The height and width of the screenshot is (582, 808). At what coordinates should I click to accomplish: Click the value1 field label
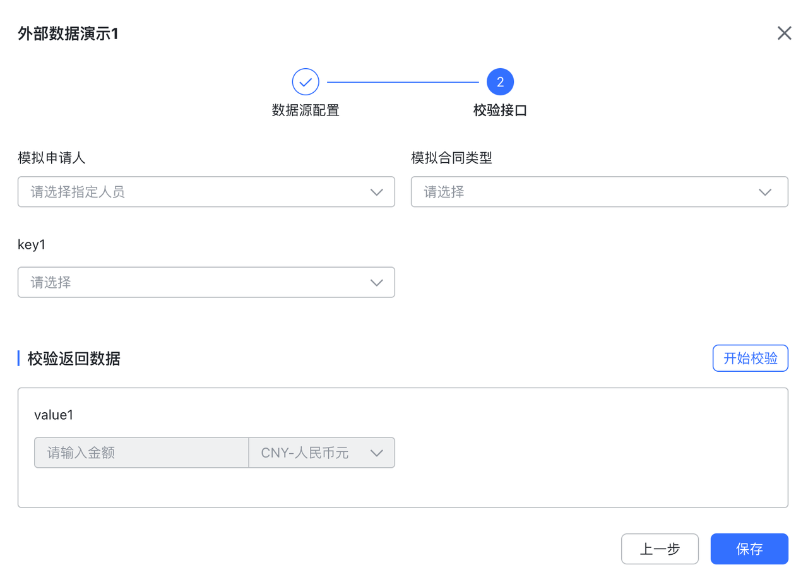point(54,415)
